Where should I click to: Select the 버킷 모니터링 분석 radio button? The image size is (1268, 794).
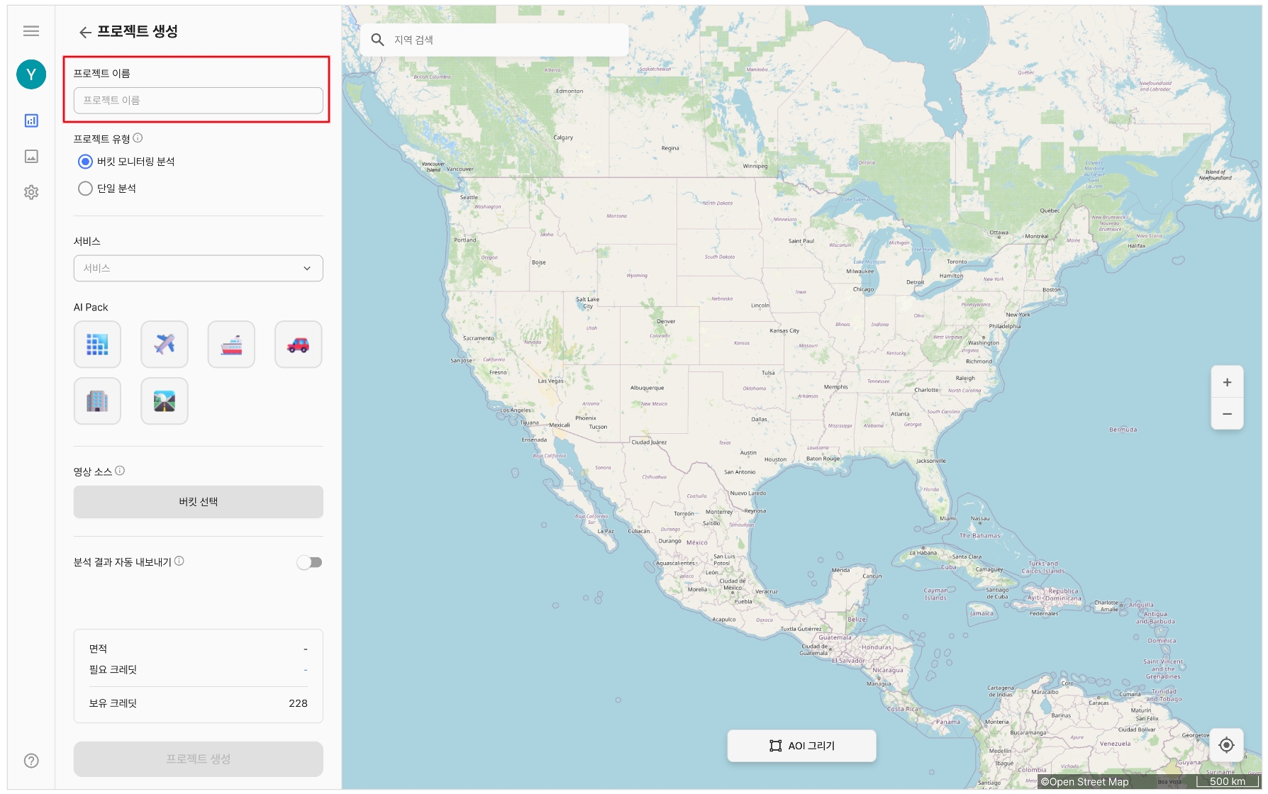(x=85, y=162)
